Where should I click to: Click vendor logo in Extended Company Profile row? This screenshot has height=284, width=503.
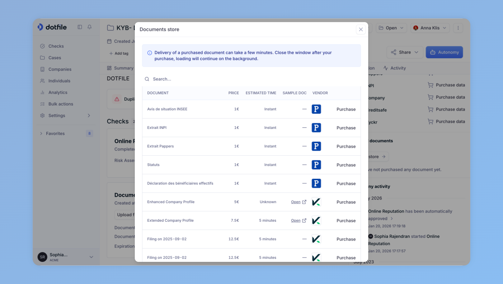tap(316, 220)
